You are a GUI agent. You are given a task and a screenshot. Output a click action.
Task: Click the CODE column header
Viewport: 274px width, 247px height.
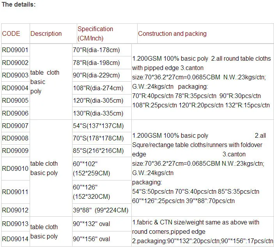coord(11,34)
